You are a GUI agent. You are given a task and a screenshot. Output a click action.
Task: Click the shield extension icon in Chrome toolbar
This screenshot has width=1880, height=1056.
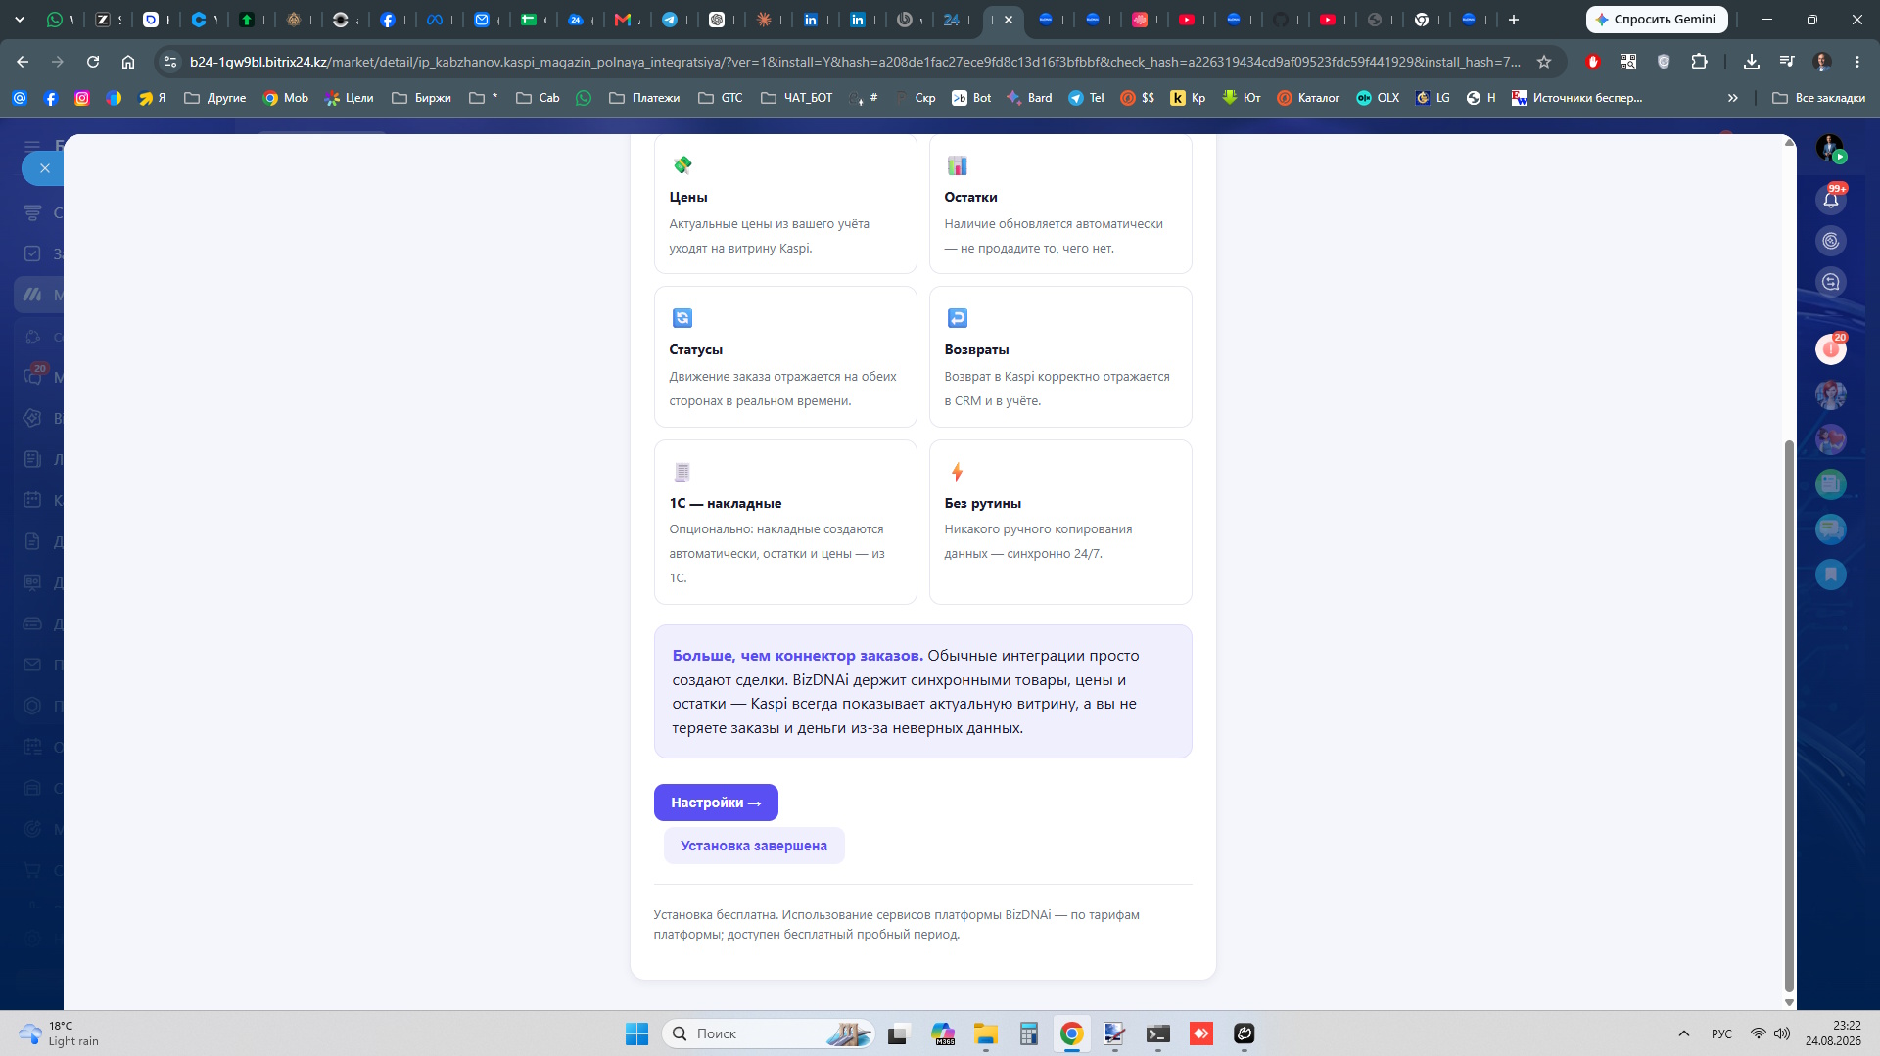pyautogui.click(x=1664, y=62)
